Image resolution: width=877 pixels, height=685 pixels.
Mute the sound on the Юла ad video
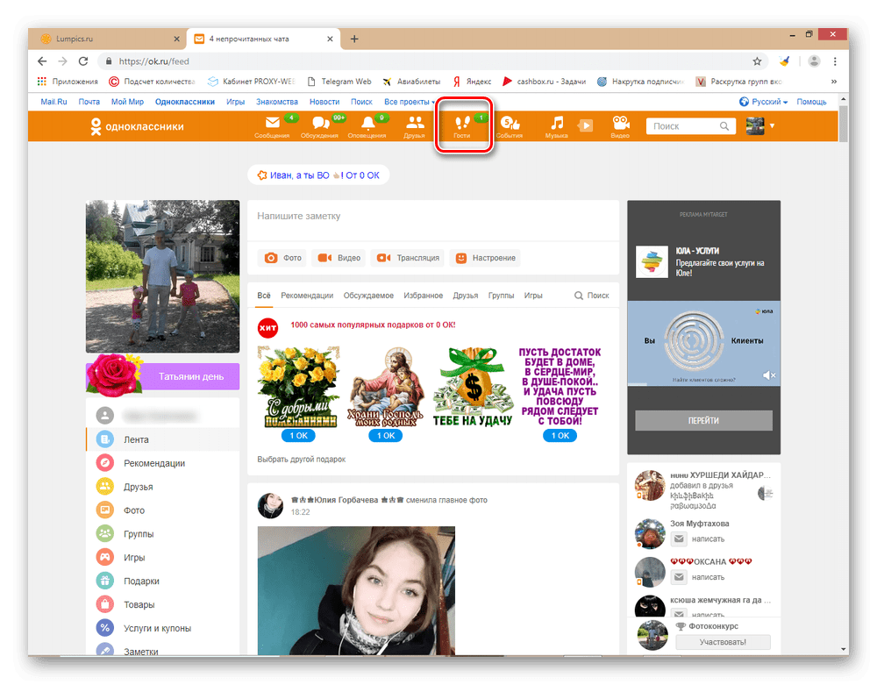pos(770,375)
